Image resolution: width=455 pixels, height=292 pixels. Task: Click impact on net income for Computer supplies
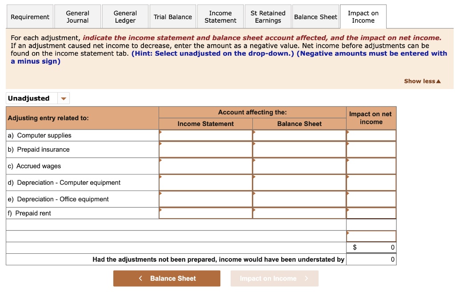pos(371,135)
